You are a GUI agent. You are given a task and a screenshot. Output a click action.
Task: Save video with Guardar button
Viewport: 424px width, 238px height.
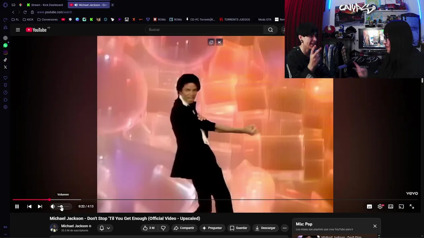(x=238, y=228)
